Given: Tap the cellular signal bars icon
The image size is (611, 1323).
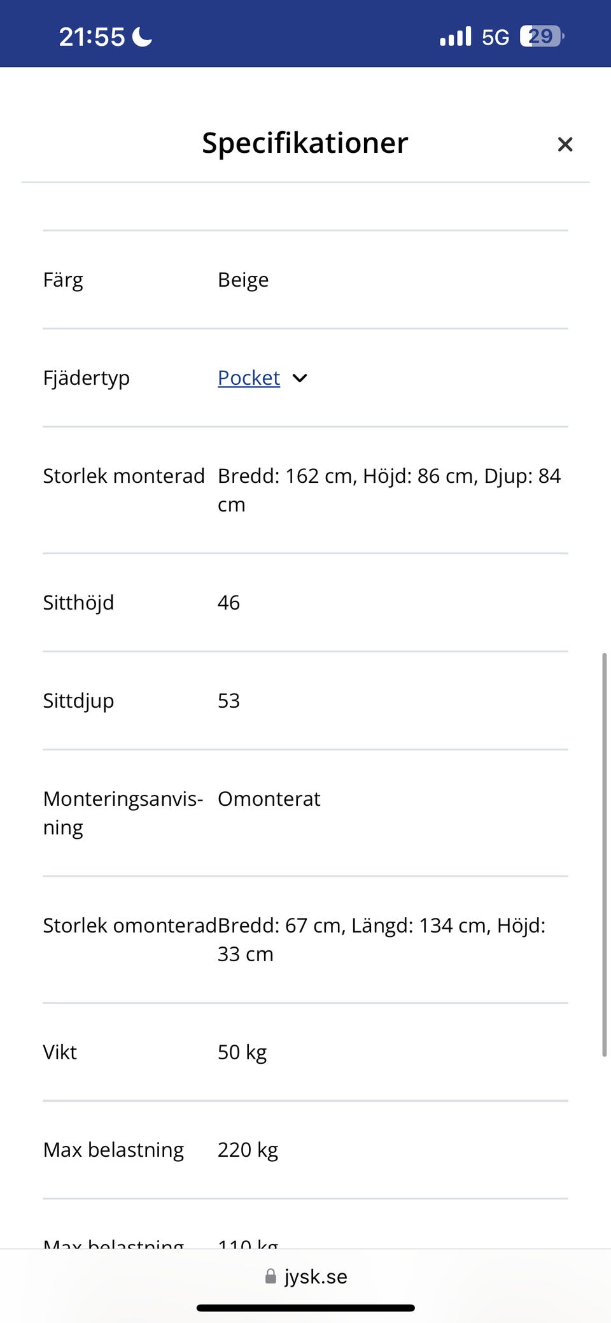Looking at the screenshot, I should (455, 36).
